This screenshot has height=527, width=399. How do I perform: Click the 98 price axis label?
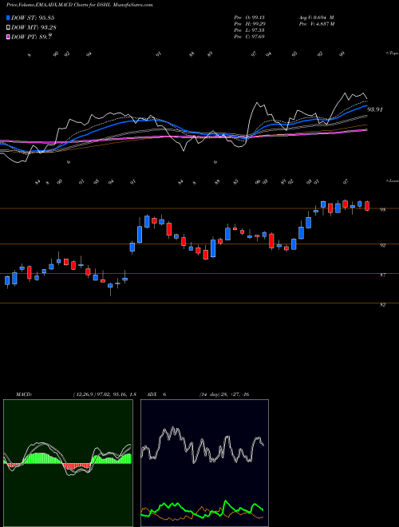tap(382, 210)
